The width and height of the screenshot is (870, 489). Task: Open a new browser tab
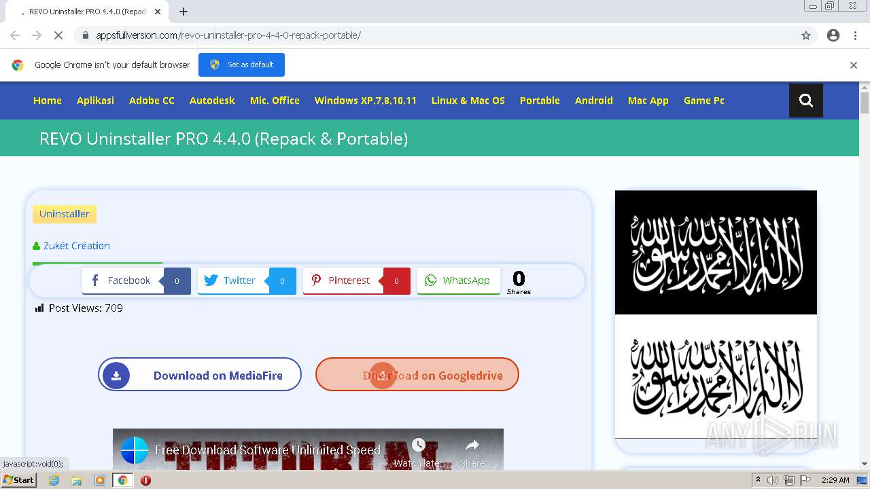[184, 12]
